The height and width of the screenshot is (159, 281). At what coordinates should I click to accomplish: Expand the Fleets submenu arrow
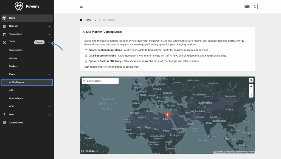point(49,74)
